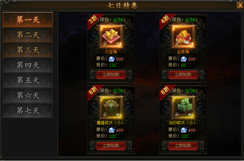Go to the 第五天 tab
Image resolution: width=244 pixels, height=161 pixels.
tap(28, 80)
